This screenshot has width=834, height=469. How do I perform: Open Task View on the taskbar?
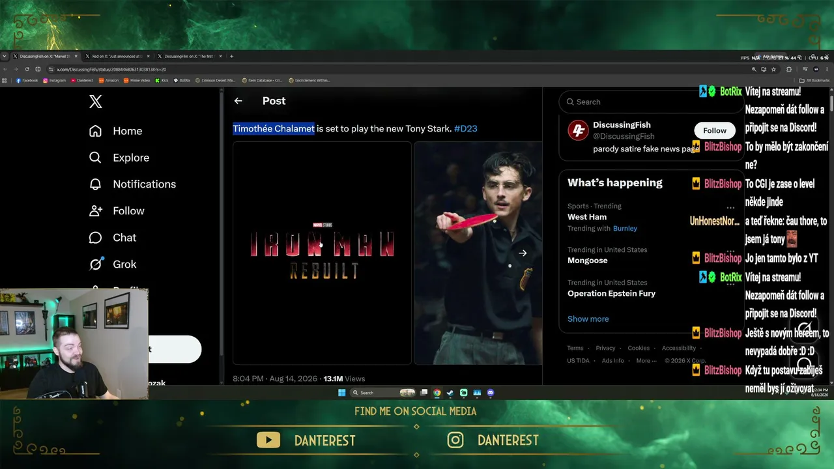(424, 393)
